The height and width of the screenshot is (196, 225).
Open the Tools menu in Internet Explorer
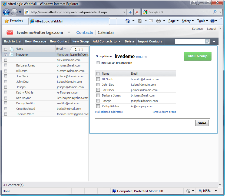pyautogui.click(x=202, y=21)
